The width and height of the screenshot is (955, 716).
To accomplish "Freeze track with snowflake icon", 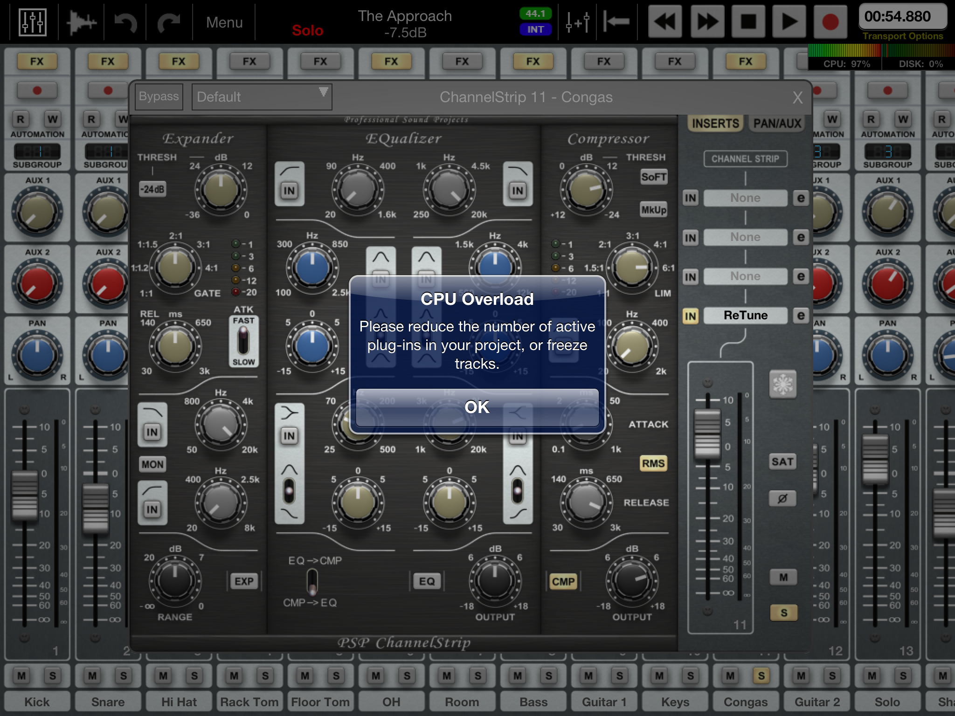I will (x=783, y=385).
